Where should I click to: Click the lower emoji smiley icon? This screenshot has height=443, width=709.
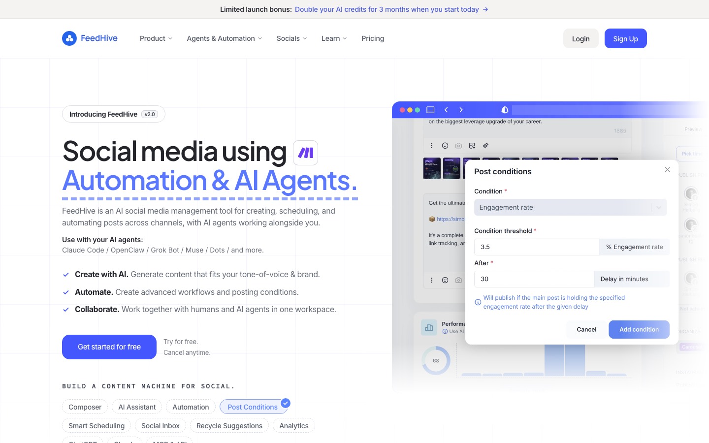(x=445, y=280)
